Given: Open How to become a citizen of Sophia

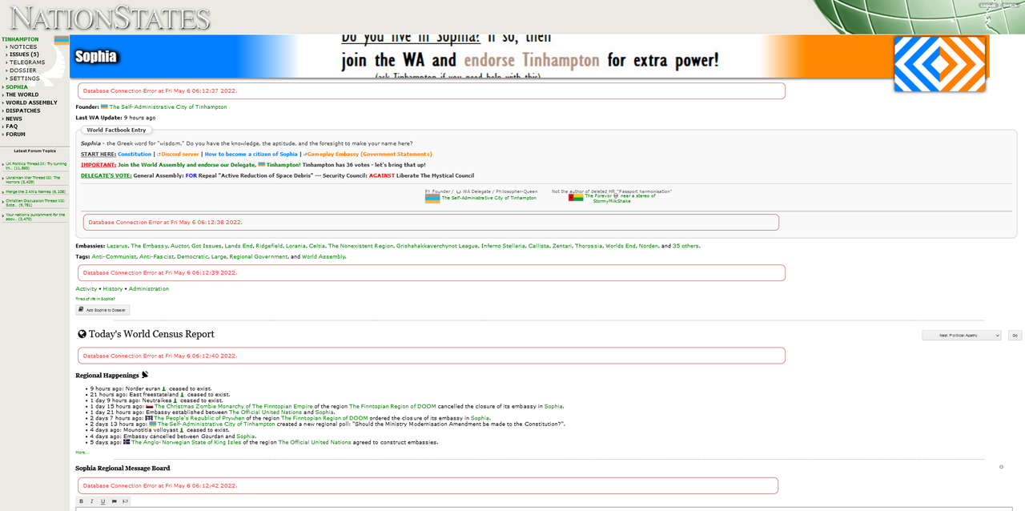Looking at the screenshot, I should click(x=251, y=154).
